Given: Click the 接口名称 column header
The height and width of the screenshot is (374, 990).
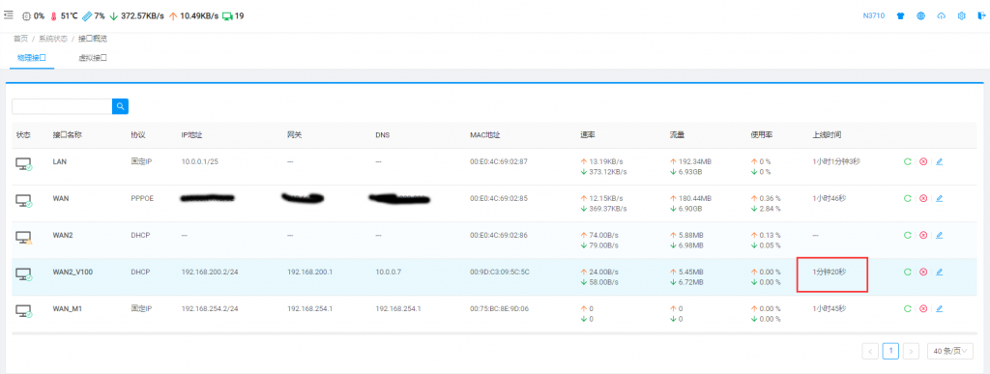Looking at the screenshot, I should click(x=68, y=135).
